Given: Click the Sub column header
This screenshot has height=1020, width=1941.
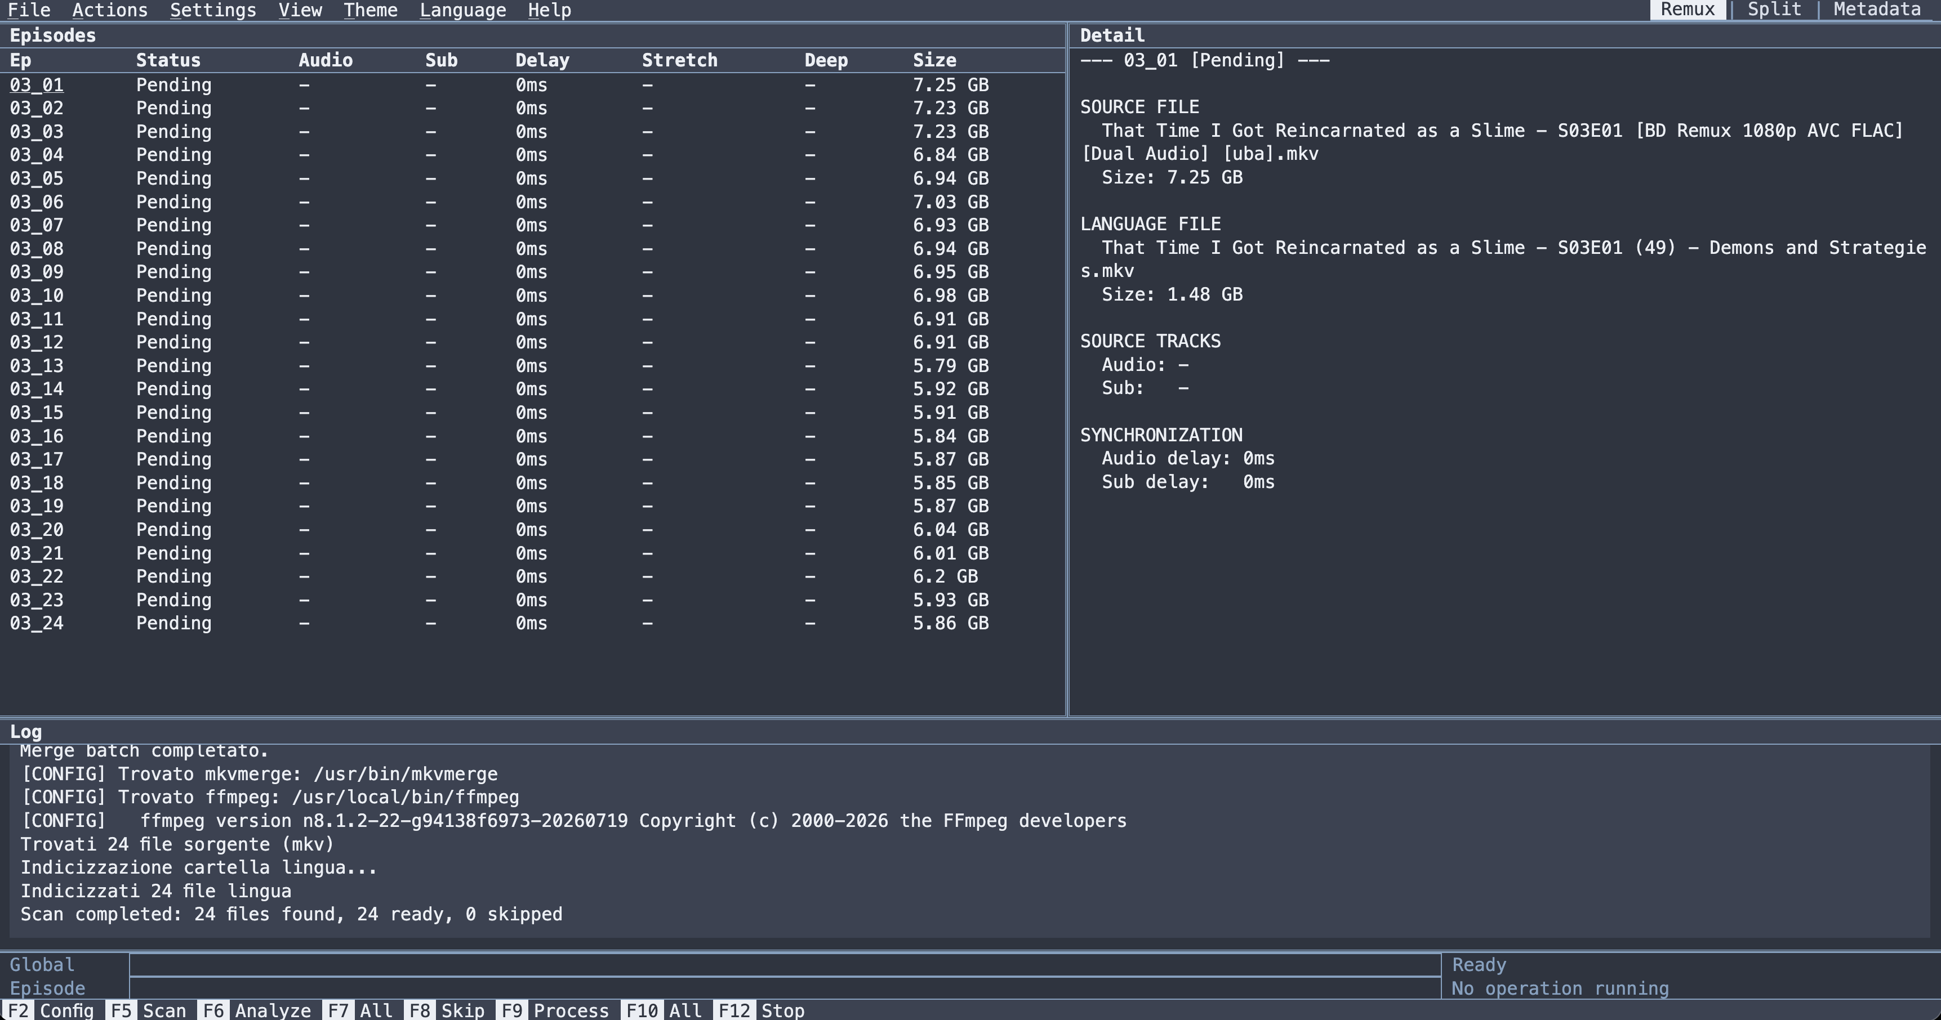Looking at the screenshot, I should [x=442, y=60].
